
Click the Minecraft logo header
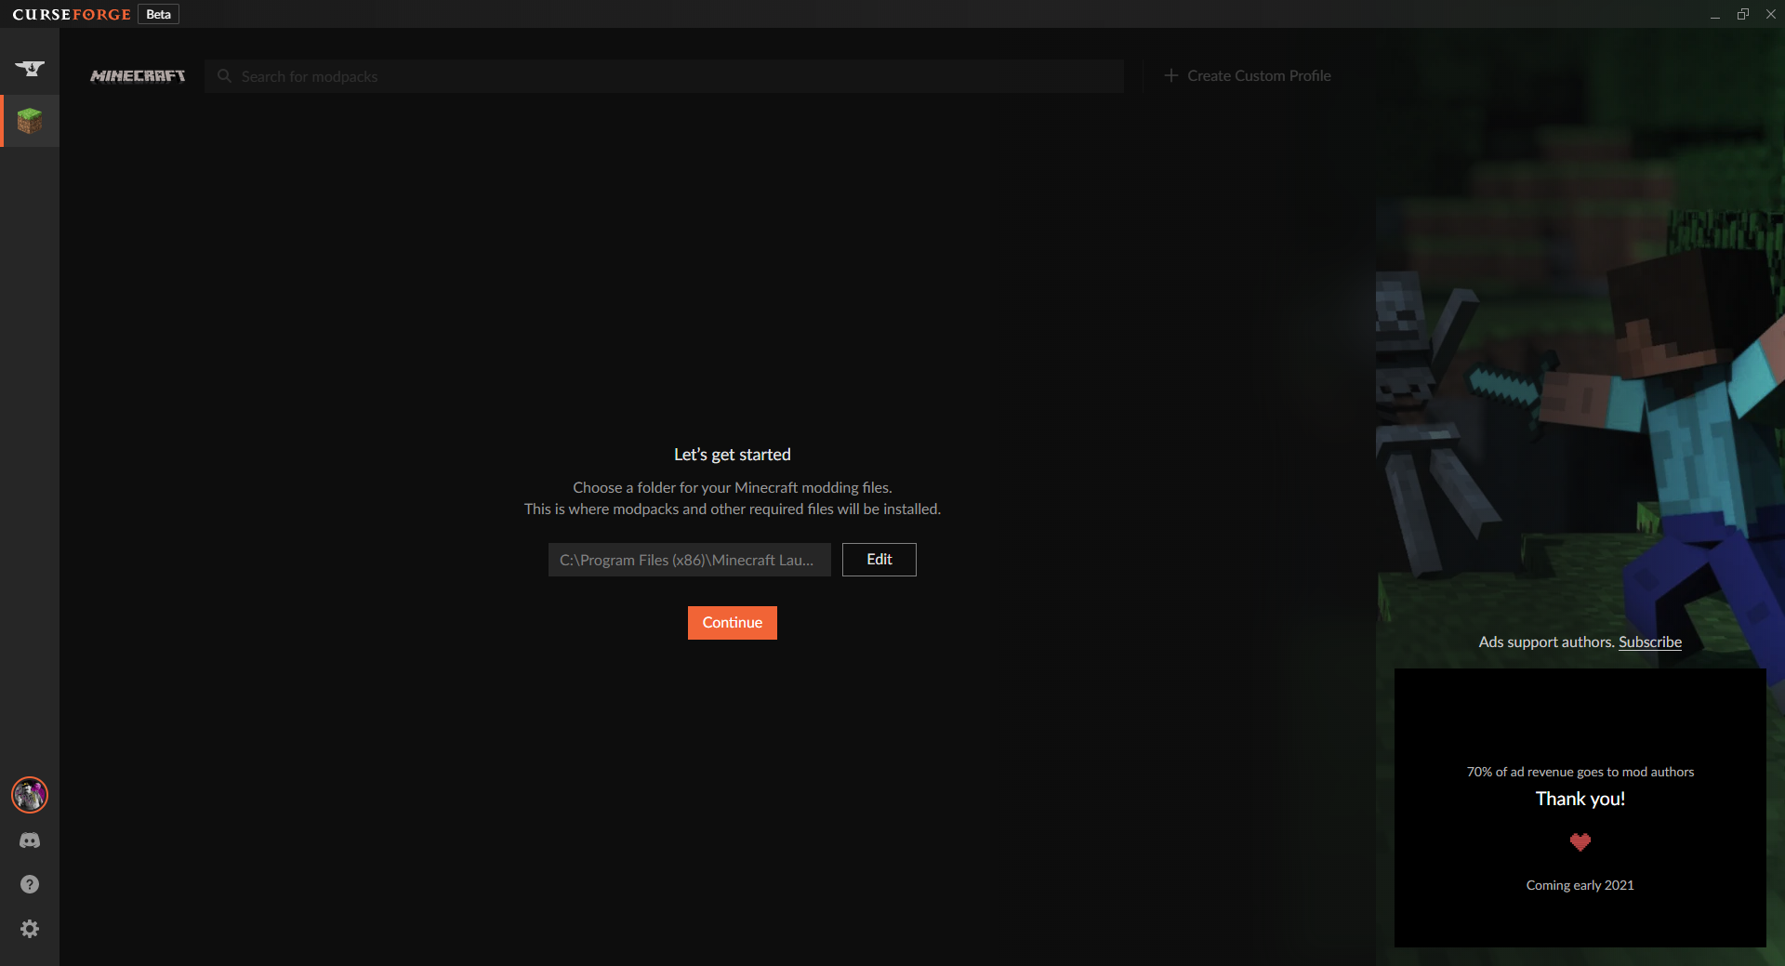click(138, 76)
